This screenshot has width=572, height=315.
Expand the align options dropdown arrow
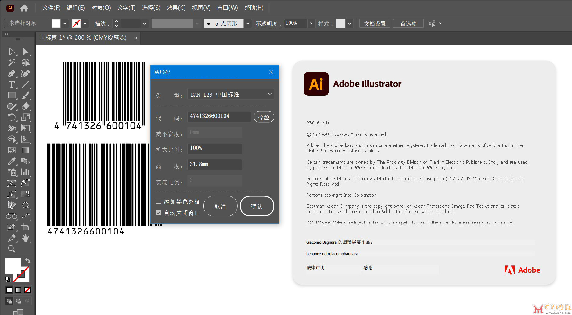click(441, 23)
